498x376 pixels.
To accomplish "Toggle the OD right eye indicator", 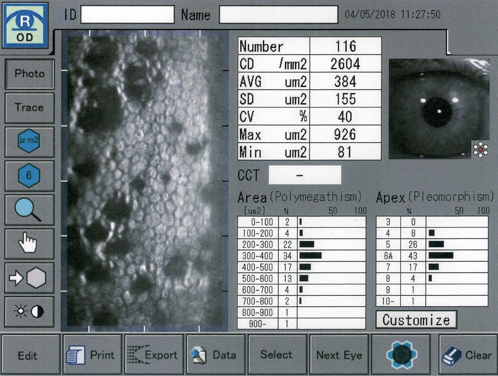I will tap(25, 26).
